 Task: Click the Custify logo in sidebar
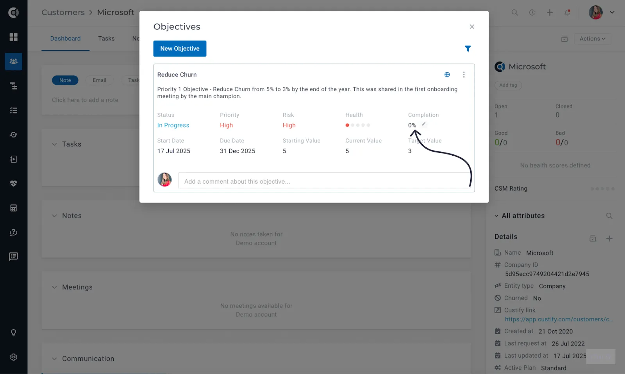(x=13, y=12)
